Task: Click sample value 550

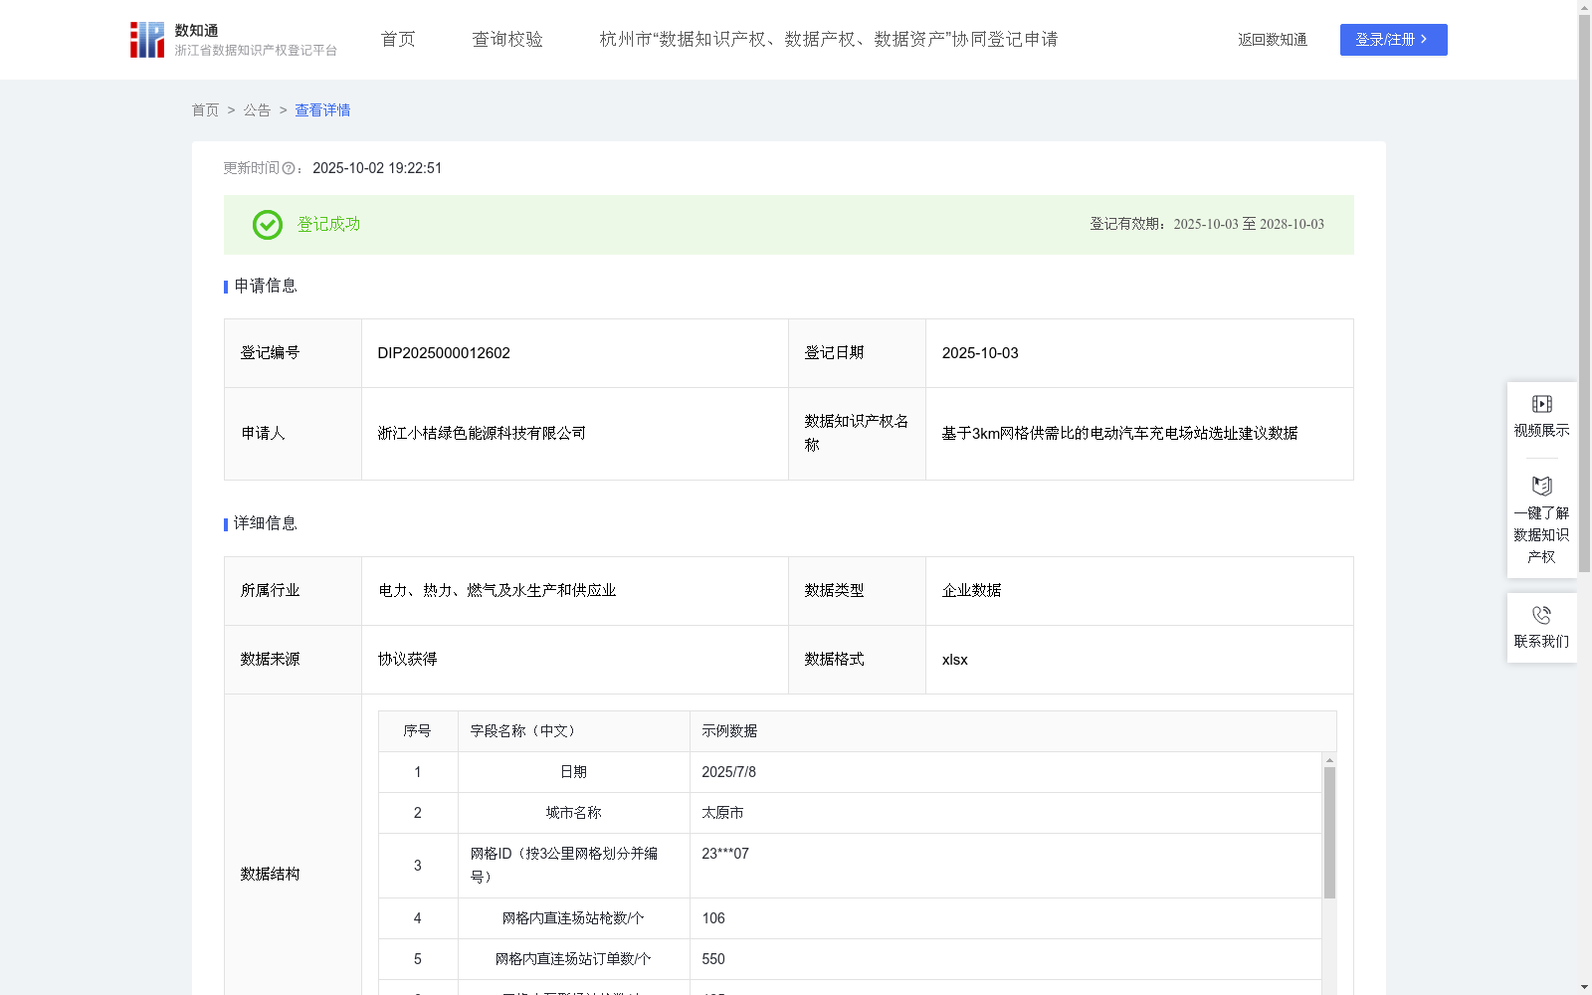Action: click(713, 959)
